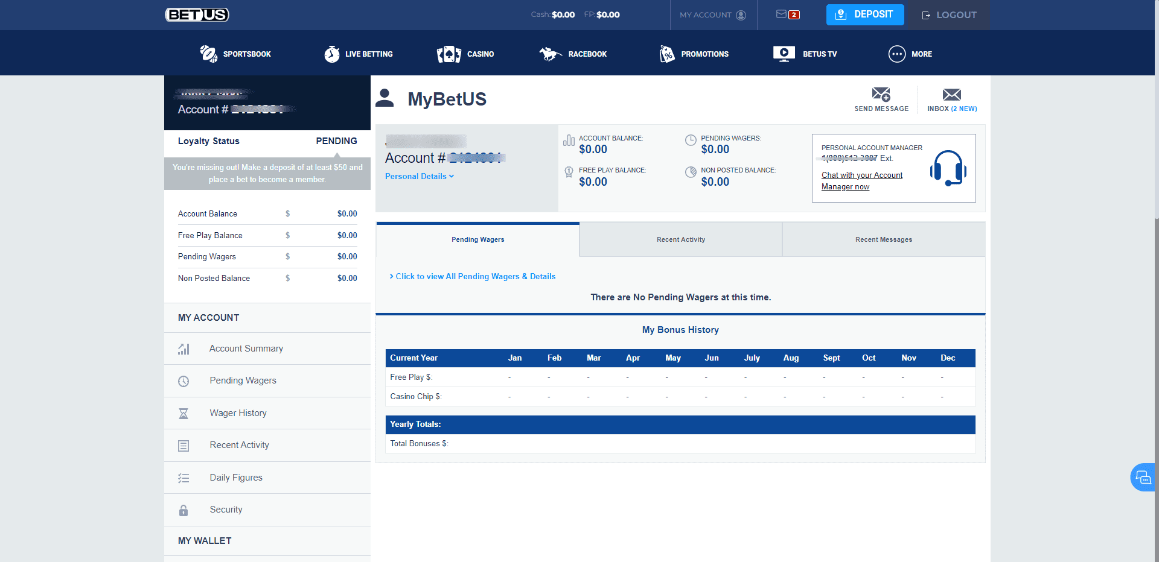Open Send Message
Viewport: 1159px width, 562px height.
[881, 109]
